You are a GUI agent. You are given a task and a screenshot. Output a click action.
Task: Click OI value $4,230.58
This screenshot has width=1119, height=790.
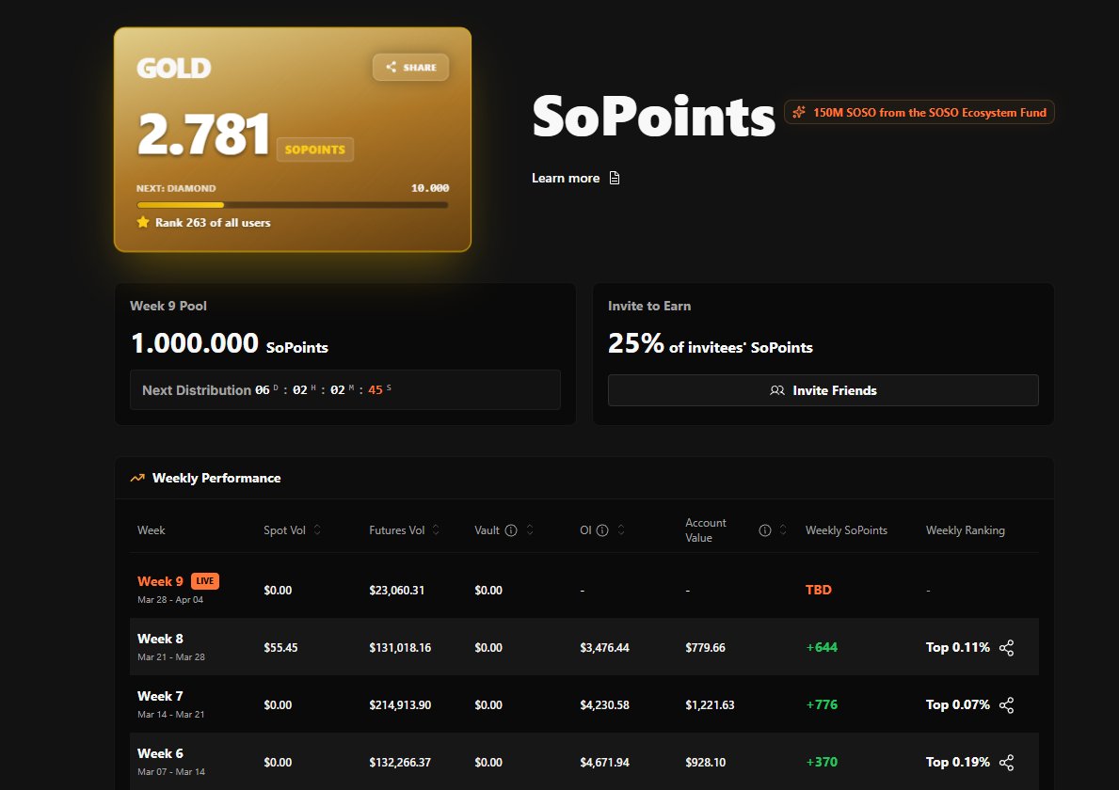604,704
